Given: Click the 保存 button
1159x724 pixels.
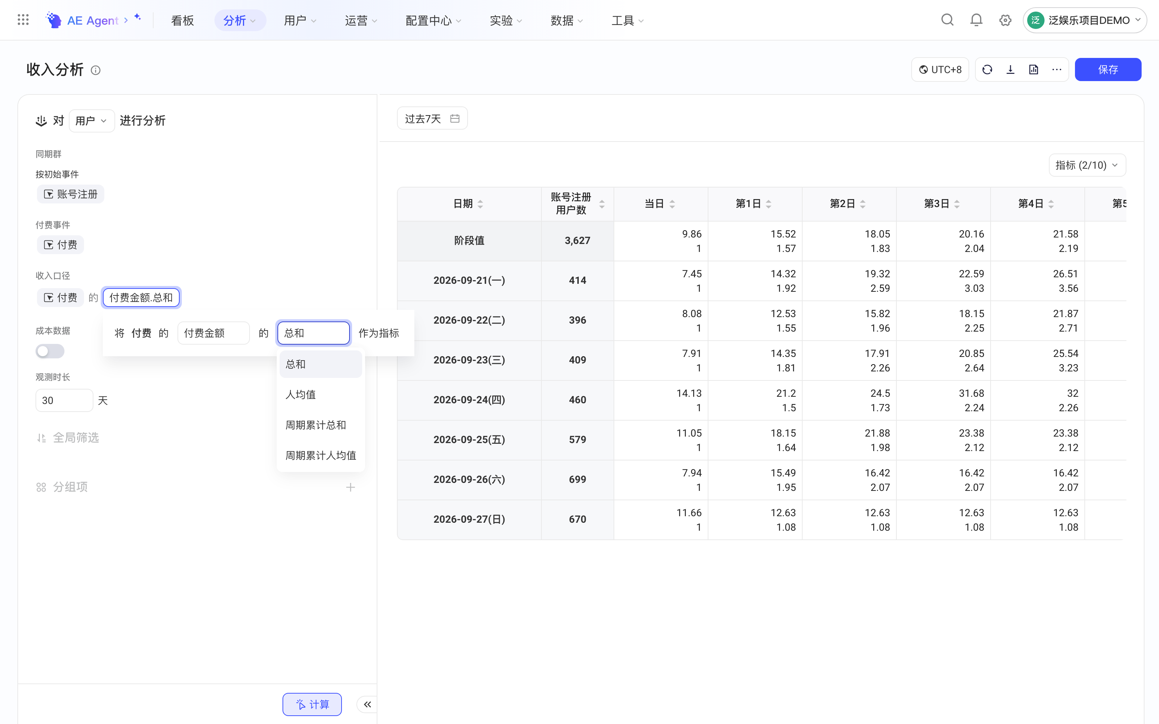Looking at the screenshot, I should [x=1108, y=70].
